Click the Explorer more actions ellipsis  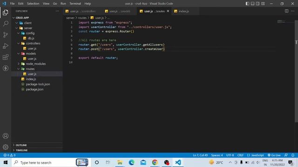click(57, 11)
